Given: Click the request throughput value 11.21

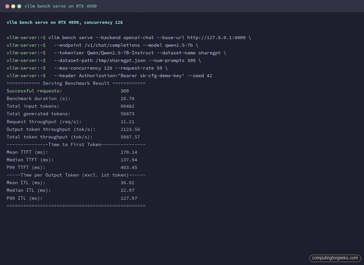Looking at the screenshot, I should (x=127, y=122).
